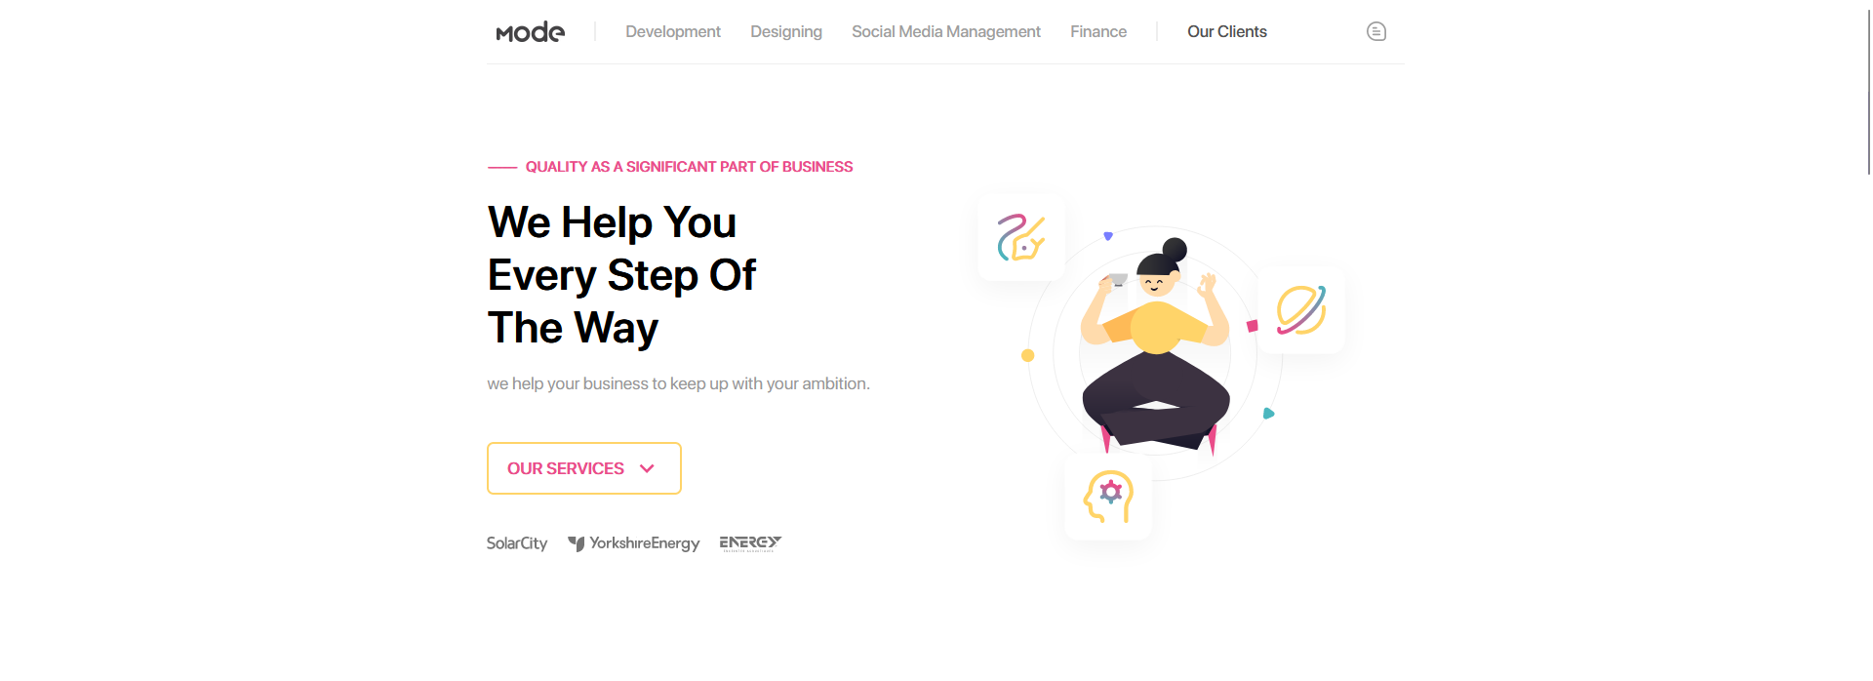The width and height of the screenshot is (1873, 681).
Task: Go to Social Media Management page
Action: coord(946,31)
